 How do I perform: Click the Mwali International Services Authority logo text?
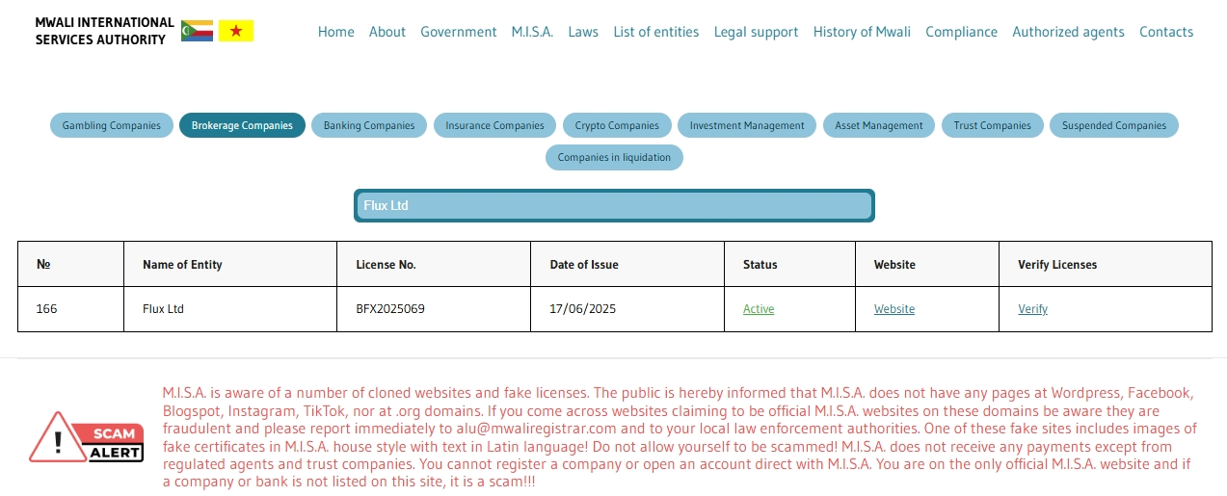tap(104, 31)
